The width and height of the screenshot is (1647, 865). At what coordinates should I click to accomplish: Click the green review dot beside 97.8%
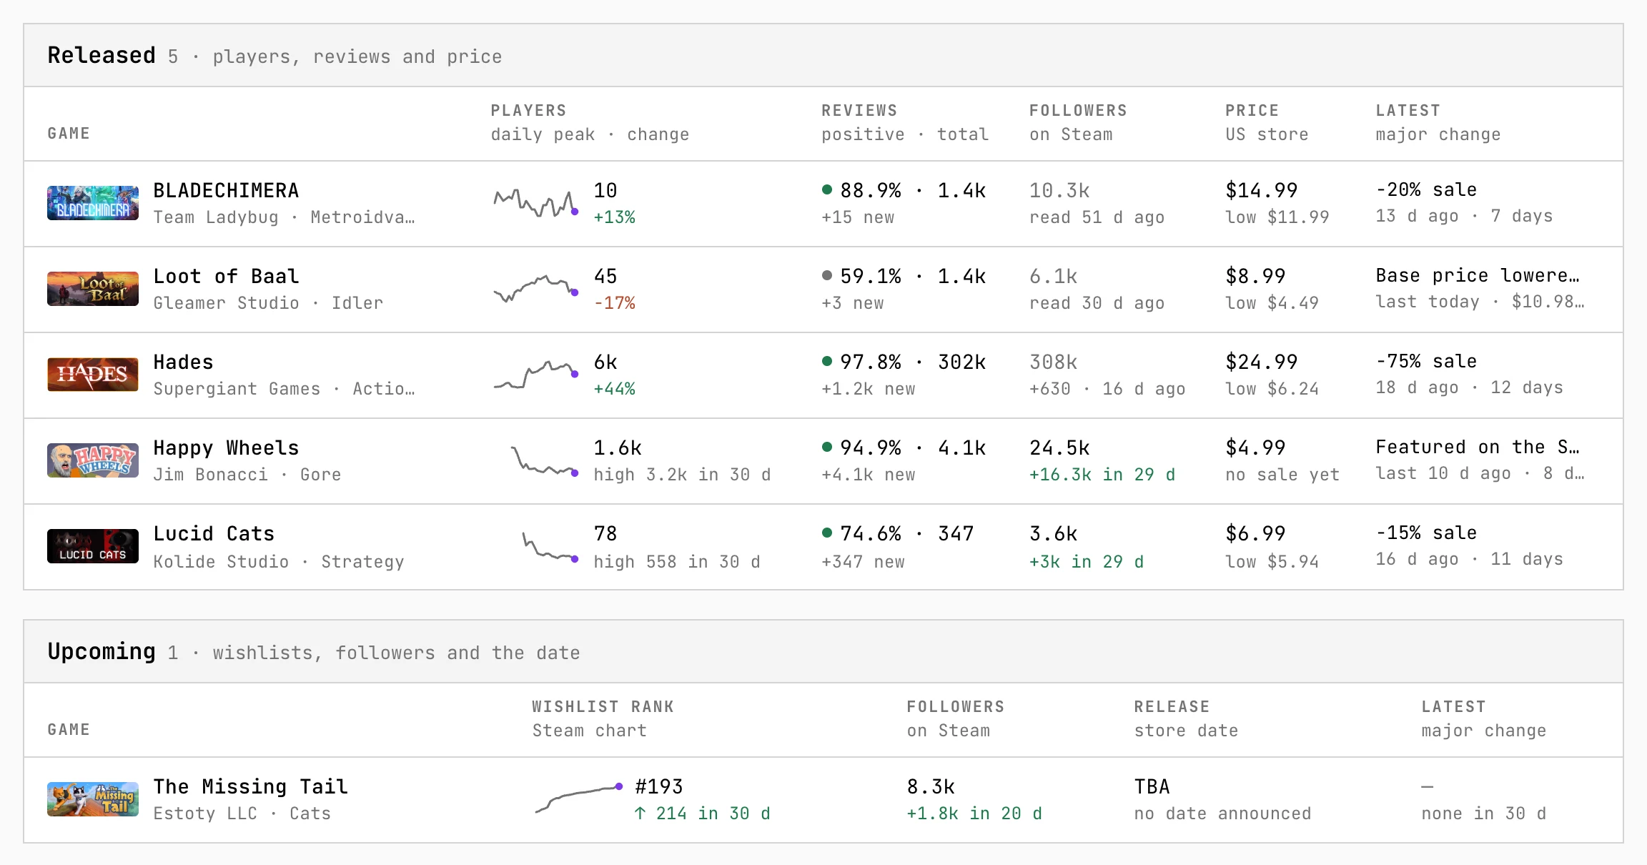[827, 361]
